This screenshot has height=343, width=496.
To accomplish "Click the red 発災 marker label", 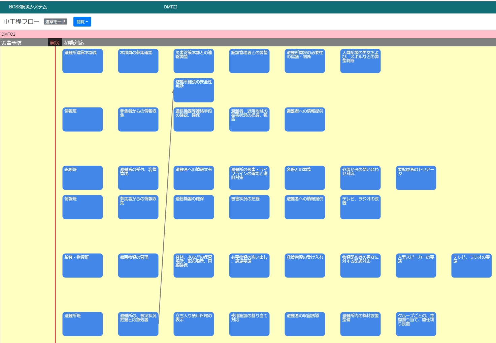I will [55, 43].
